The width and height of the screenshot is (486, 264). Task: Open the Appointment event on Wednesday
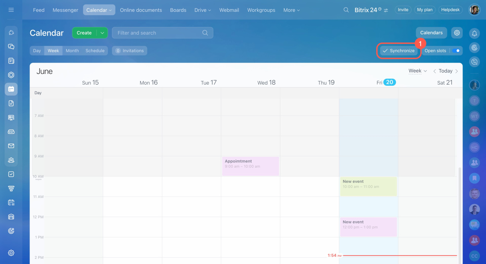[x=250, y=166]
